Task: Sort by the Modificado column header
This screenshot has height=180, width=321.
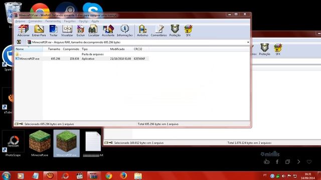Action: pyautogui.click(x=120, y=49)
